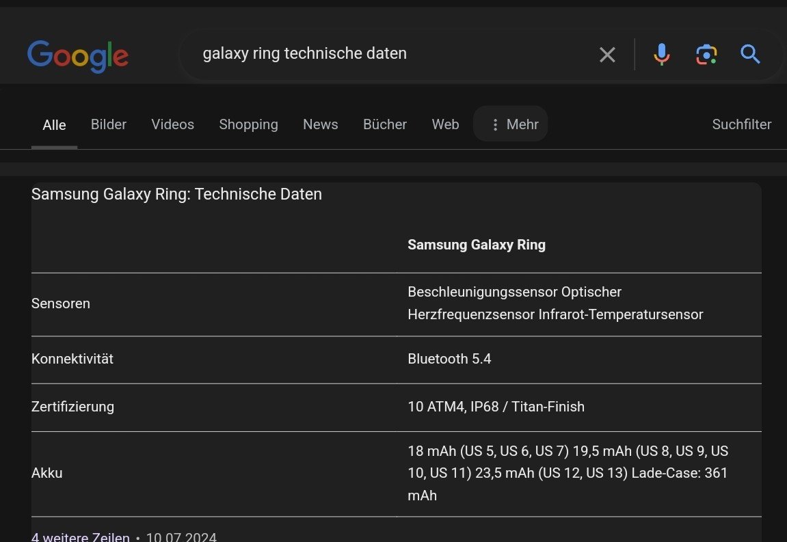Screen dimensions: 787x542
Task: Switch to the Bücher tab
Action: pos(384,124)
